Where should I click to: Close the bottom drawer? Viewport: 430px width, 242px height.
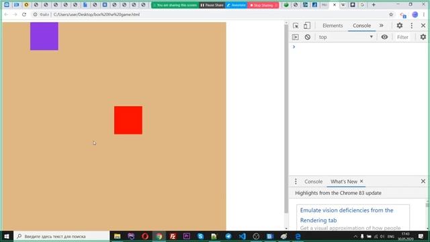point(423,181)
